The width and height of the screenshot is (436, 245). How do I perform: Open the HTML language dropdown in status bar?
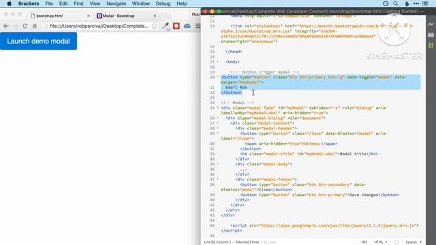point(381,242)
